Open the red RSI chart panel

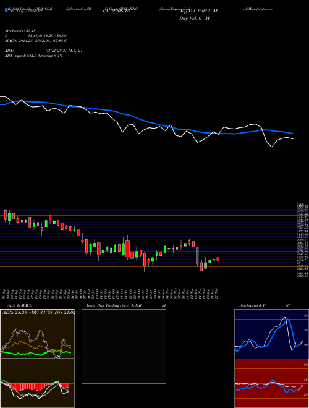271,383
